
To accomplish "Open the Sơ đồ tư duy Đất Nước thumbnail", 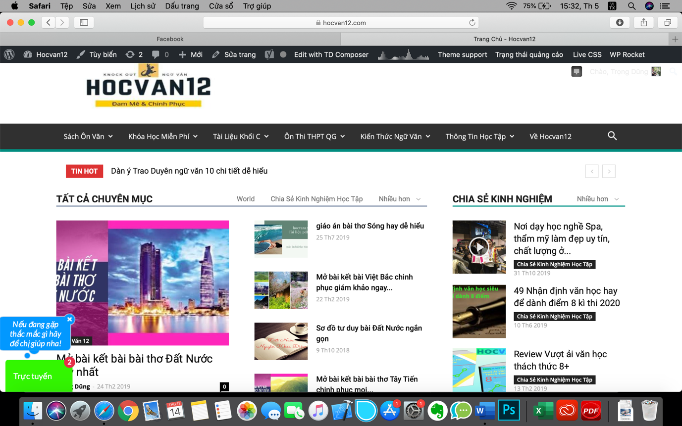I will (281, 341).
